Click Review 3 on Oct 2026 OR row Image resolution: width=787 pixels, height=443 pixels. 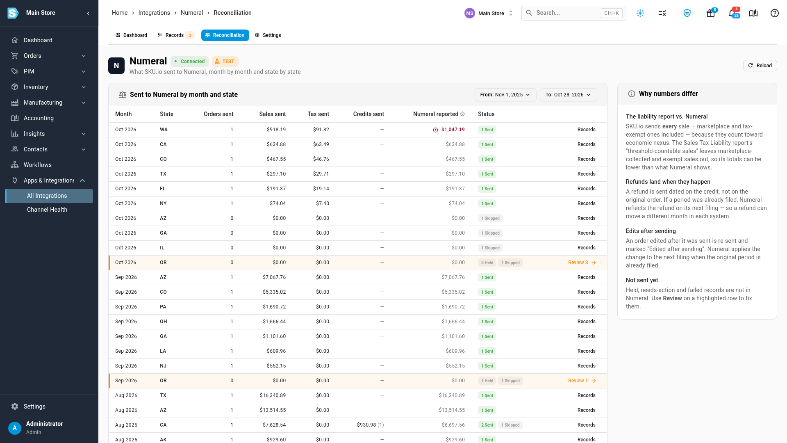(x=582, y=263)
